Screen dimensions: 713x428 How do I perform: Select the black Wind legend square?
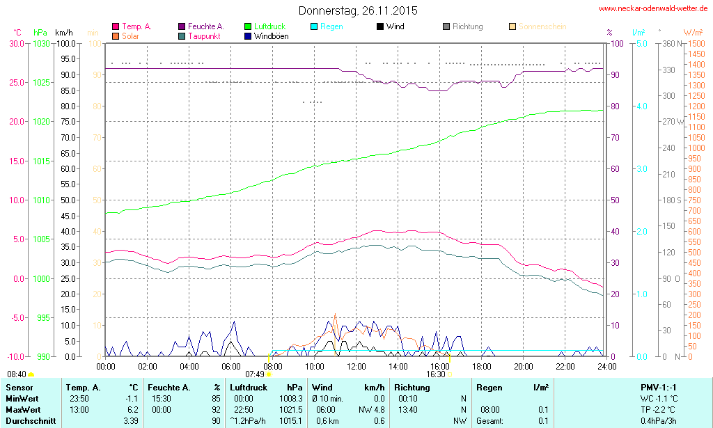tap(380, 27)
